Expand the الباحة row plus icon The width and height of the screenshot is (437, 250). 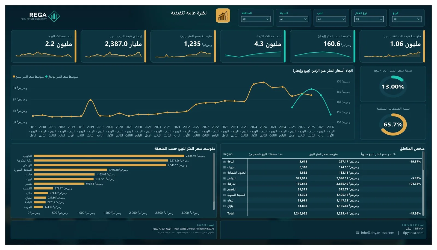coord(225,162)
